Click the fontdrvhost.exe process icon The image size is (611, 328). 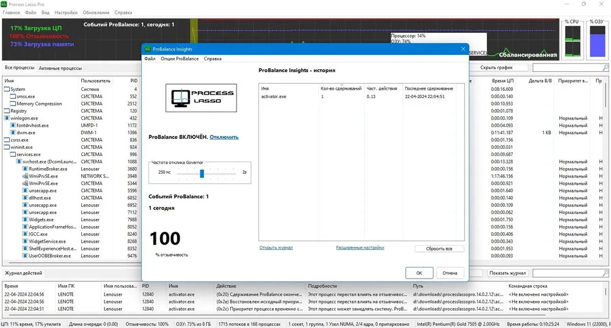click(x=13, y=126)
